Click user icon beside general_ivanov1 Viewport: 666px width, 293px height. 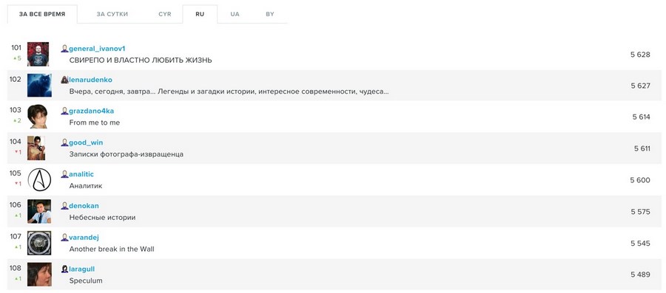coord(64,49)
